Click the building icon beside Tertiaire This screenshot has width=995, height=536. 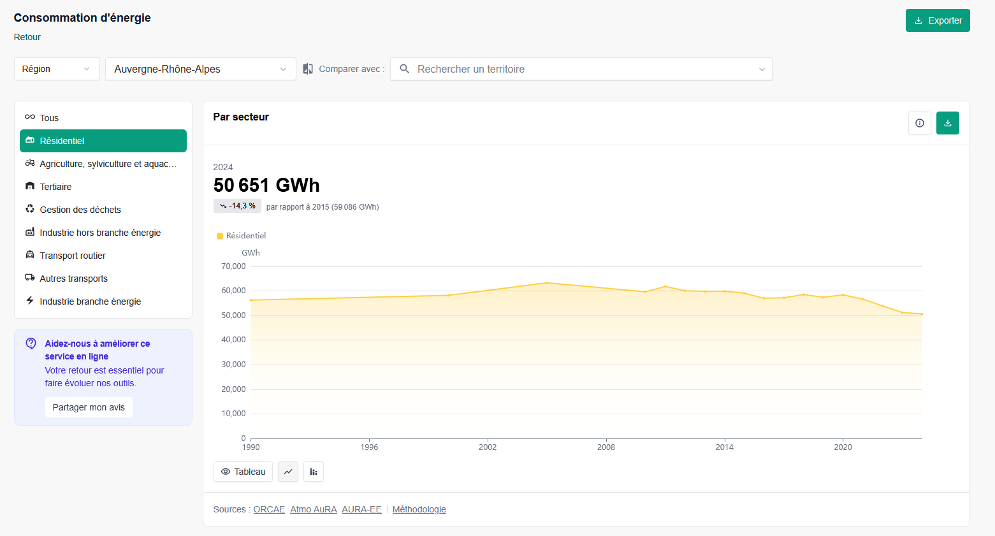30,186
